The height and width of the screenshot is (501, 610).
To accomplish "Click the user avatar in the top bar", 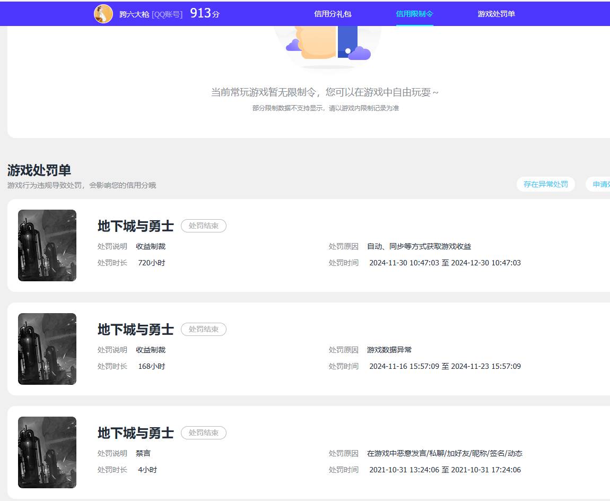I will pyautogui.click(x=104, y=13).
